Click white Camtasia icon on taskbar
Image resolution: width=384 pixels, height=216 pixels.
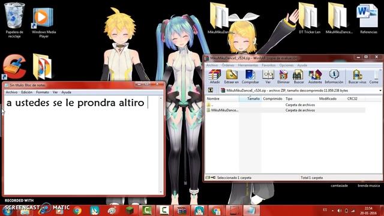click(x=164, y=211)
